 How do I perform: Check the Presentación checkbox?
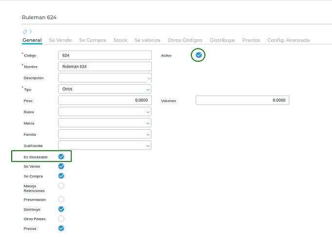tap(61, 199)
